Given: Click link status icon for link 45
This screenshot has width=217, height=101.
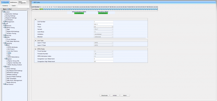Looking at the screenshot, I should click(x=123, y=9).
